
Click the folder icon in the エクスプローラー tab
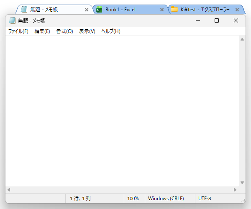[174, 10]
